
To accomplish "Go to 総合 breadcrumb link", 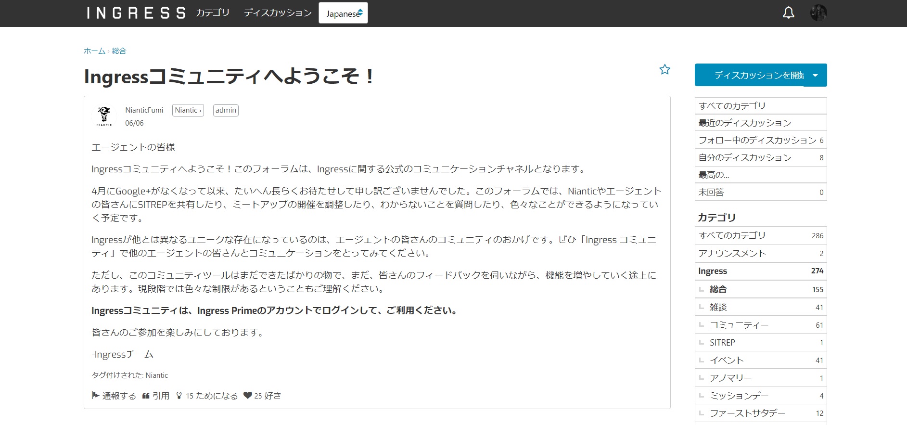I will [119, 51].
